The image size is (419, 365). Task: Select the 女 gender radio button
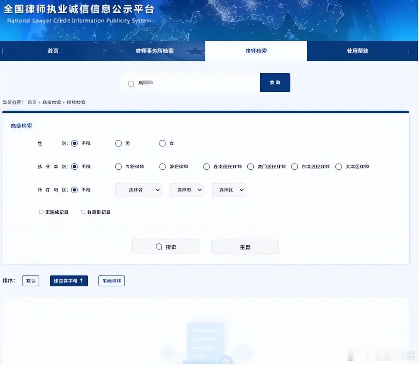click(163, 143)
